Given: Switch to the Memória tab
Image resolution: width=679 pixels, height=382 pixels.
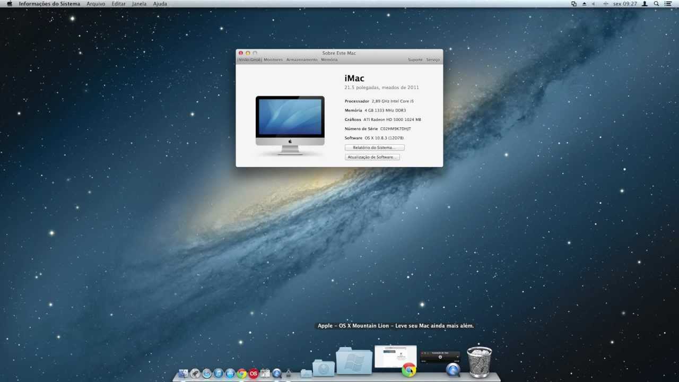Looking at the screenshot, I should point(329,59).
